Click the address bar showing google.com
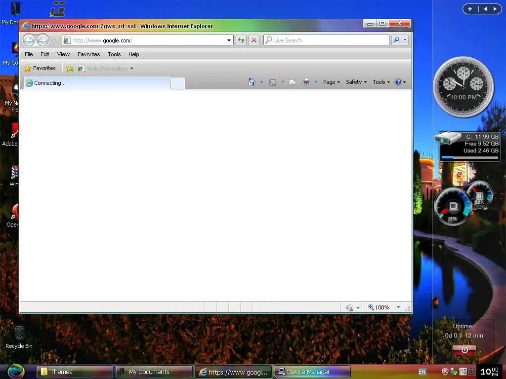Image resolution: width=506 pixels, height=379 pixels. tap(144, 40)
